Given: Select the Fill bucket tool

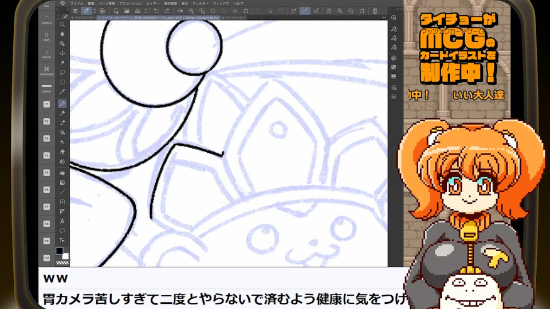Looking at the screenshot, I should pyautogui.click(x=62, y=173).
